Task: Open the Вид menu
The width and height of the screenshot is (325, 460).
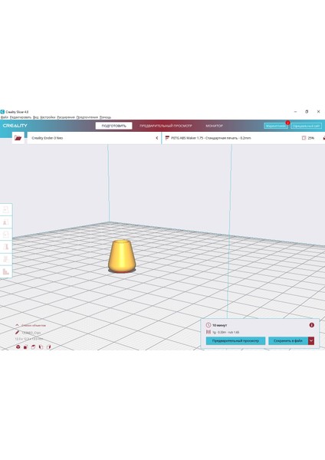Action: point(36,117)
